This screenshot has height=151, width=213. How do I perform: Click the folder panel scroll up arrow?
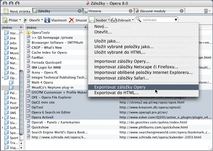pos(21,143)
